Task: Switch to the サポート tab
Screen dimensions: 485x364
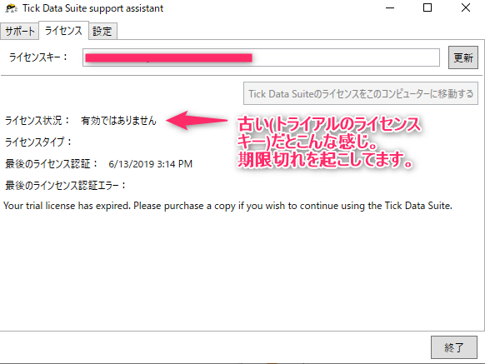Action: click(19, 31)
